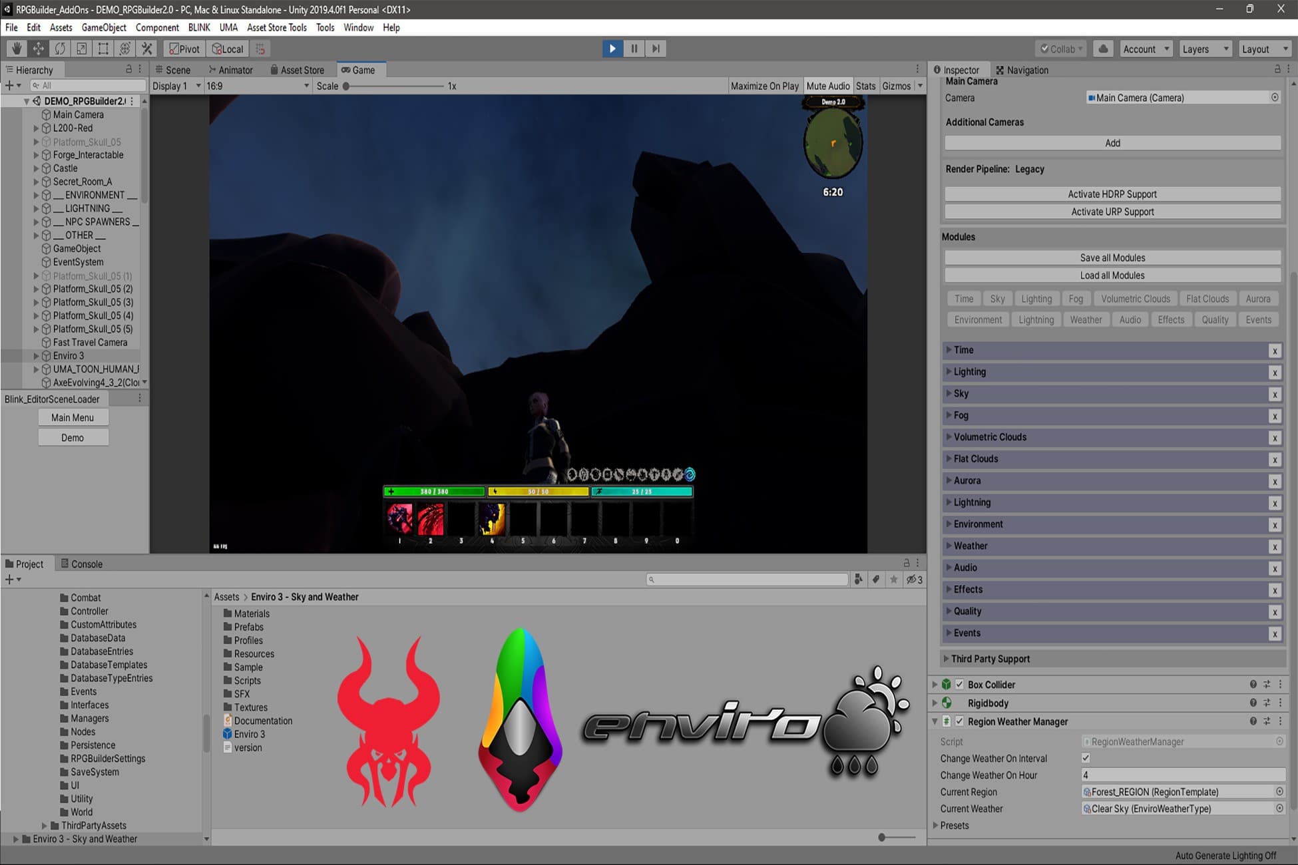The height and width of the screenshot is (865, 1298).
Task: Toggle grid snapping icon in toolbar
Action: pyautogui.click(x=260, y=49)
